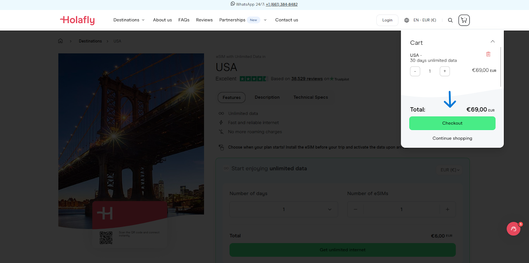This screenshot has width=529, height=263.
Task: Click the 'New' badge beside Partnerships
Action: point(253,20)
